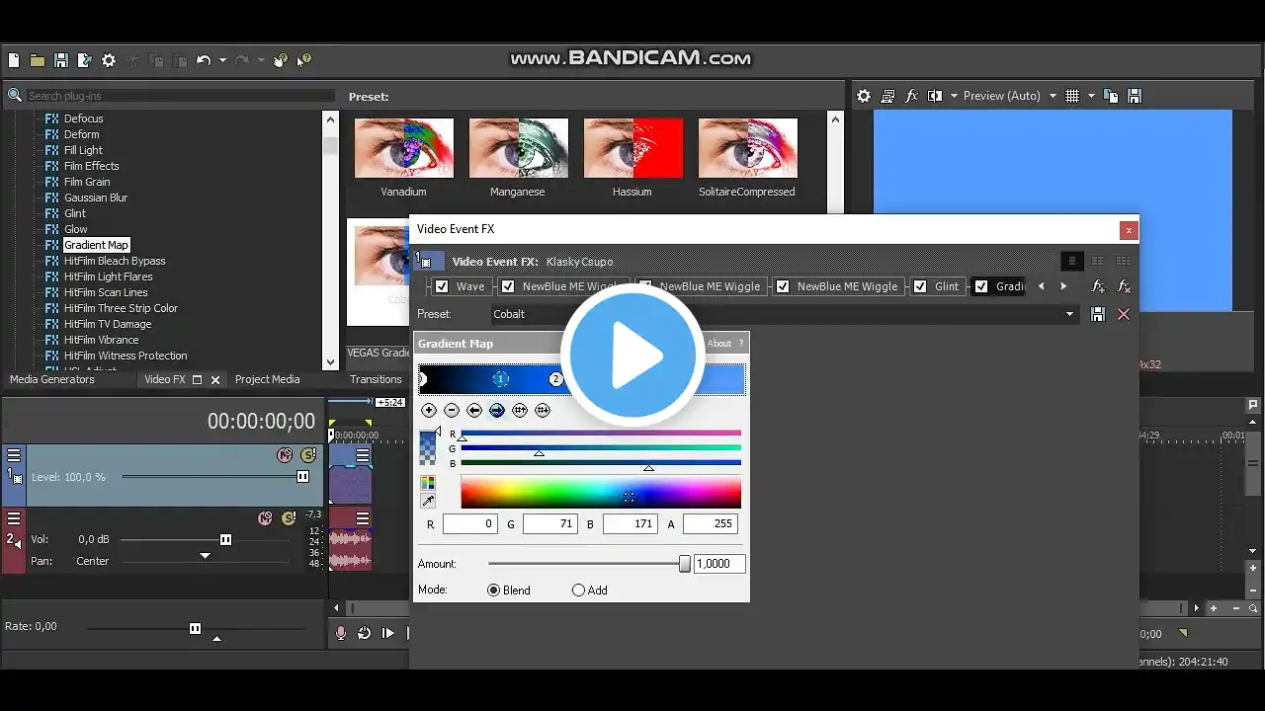This screenshot has width=1265, height=711.
Task: Mute audio track 2
Action: click(x=265, y=518)
